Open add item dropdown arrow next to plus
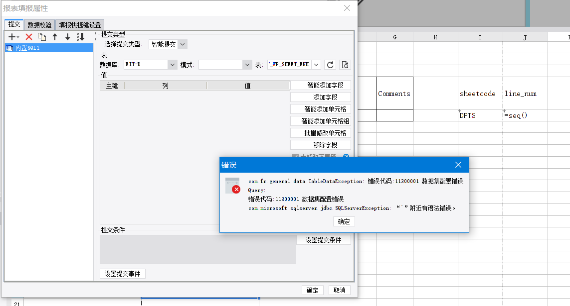This screenshot has height=306, width=570. pyautogui.click(x=18, y=37)
